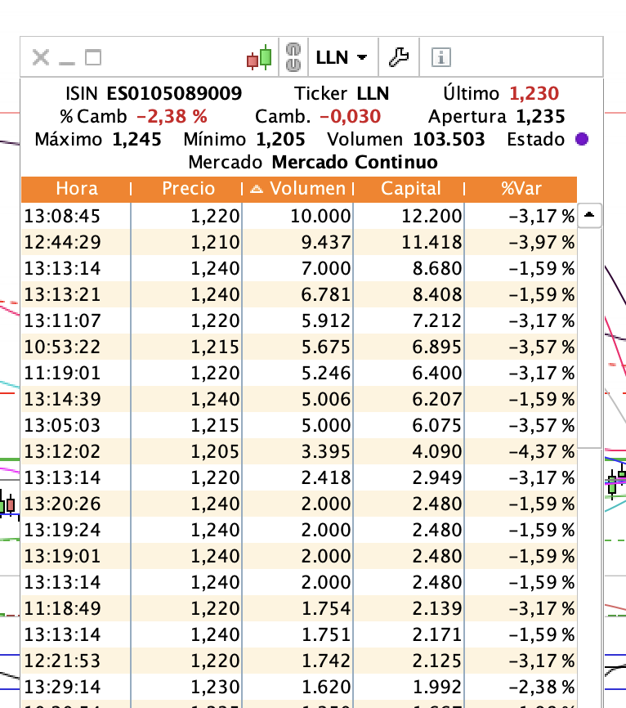
Task: Click the purple Estado status dot
Action: click(x=582, y=139)
